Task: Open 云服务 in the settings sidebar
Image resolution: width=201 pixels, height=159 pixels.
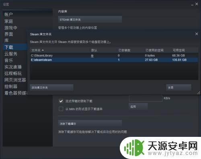Action: point(11,54)
